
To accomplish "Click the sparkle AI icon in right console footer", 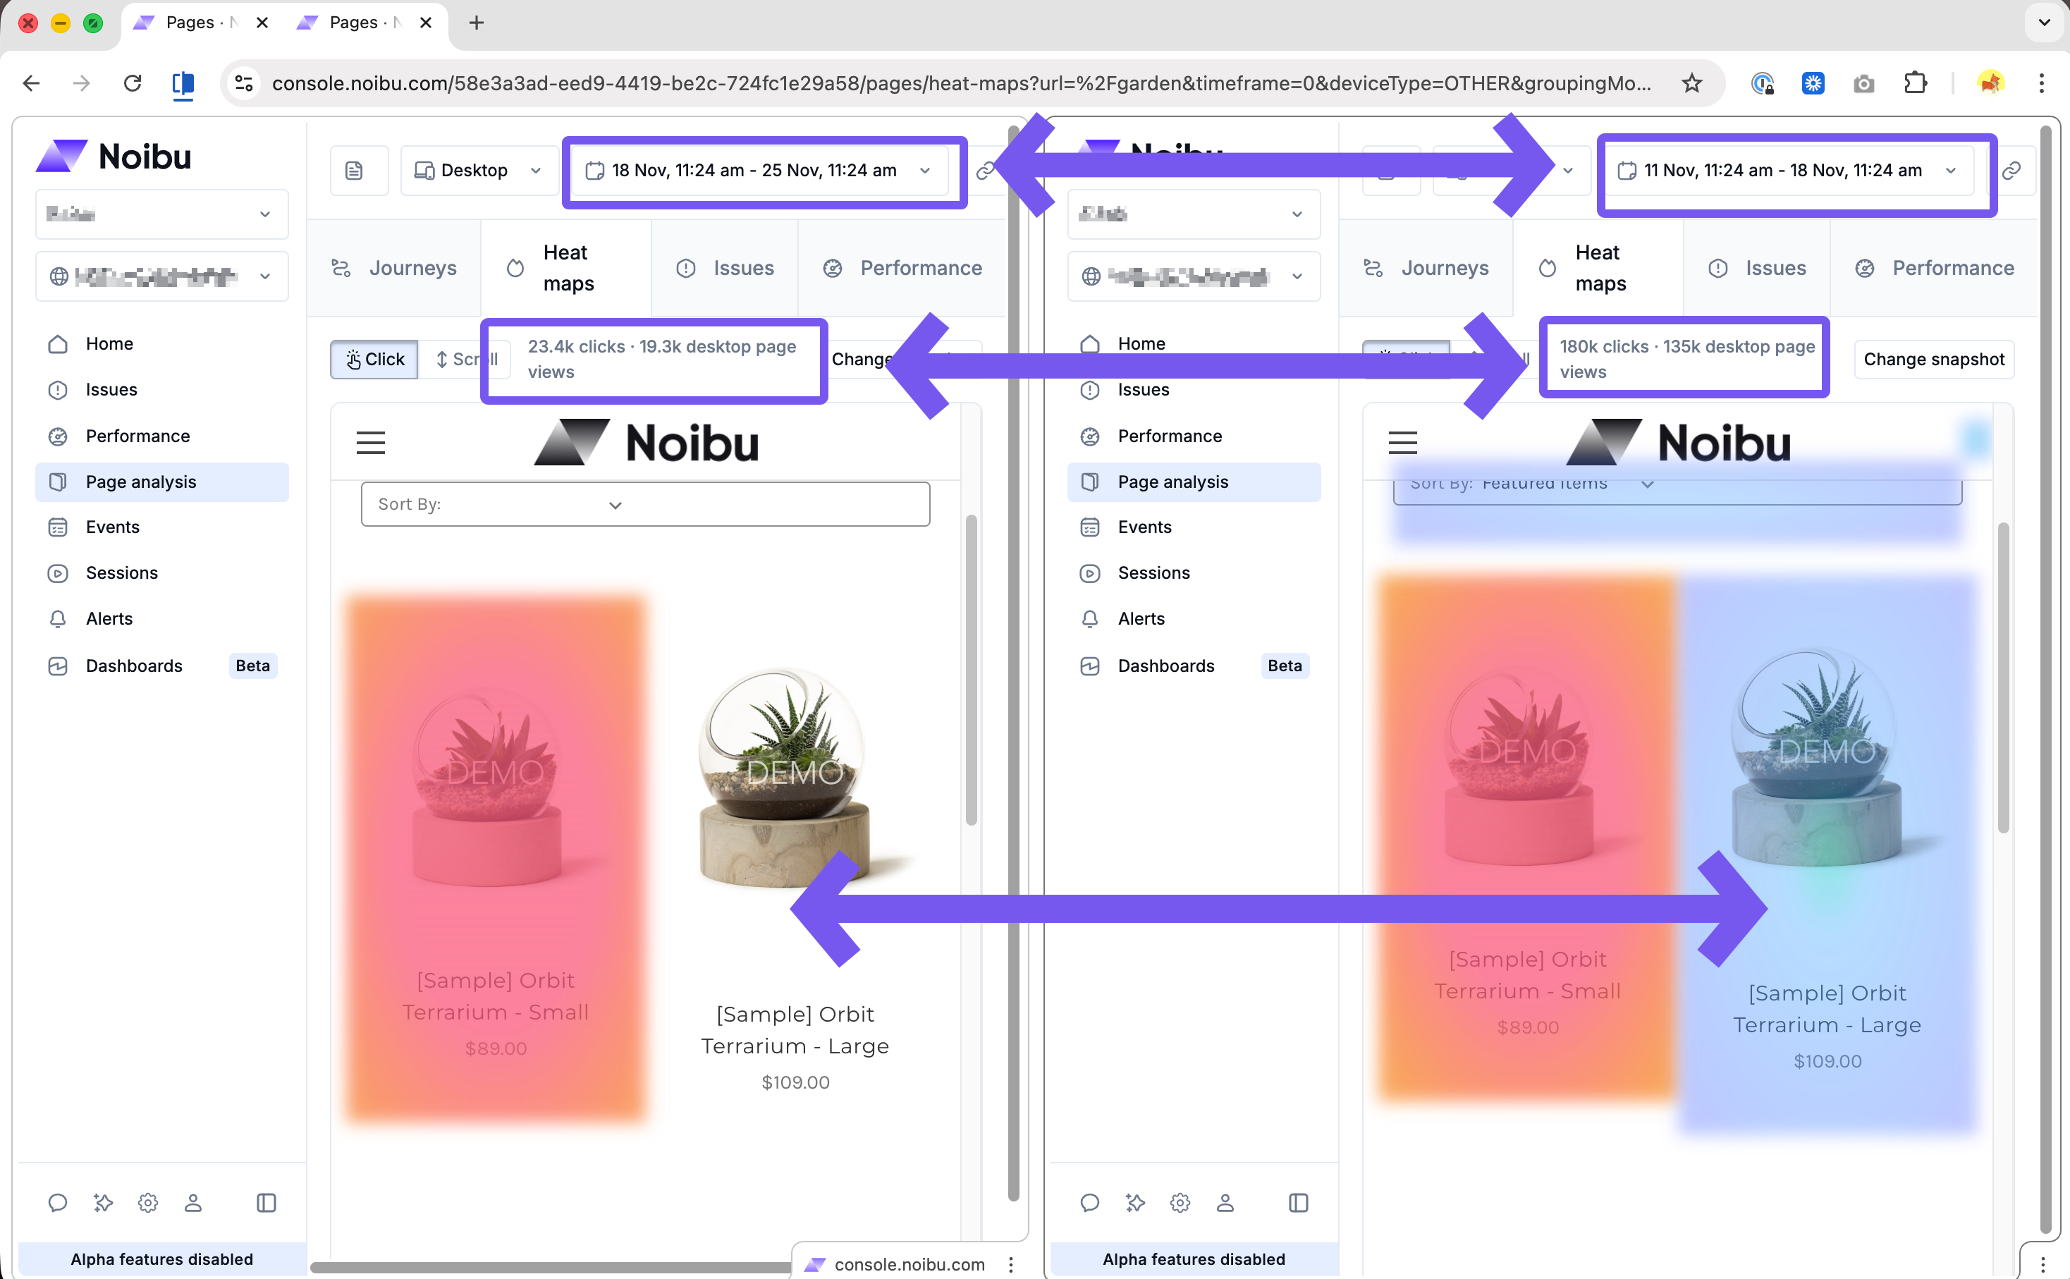I will click(x=1135, y=1202).
